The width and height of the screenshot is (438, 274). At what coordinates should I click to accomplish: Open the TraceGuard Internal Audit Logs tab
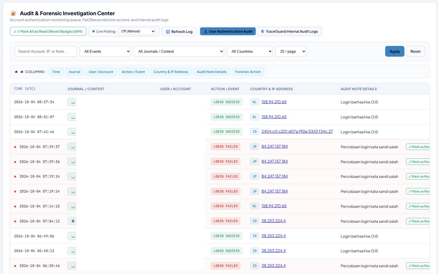click(289, 32)
